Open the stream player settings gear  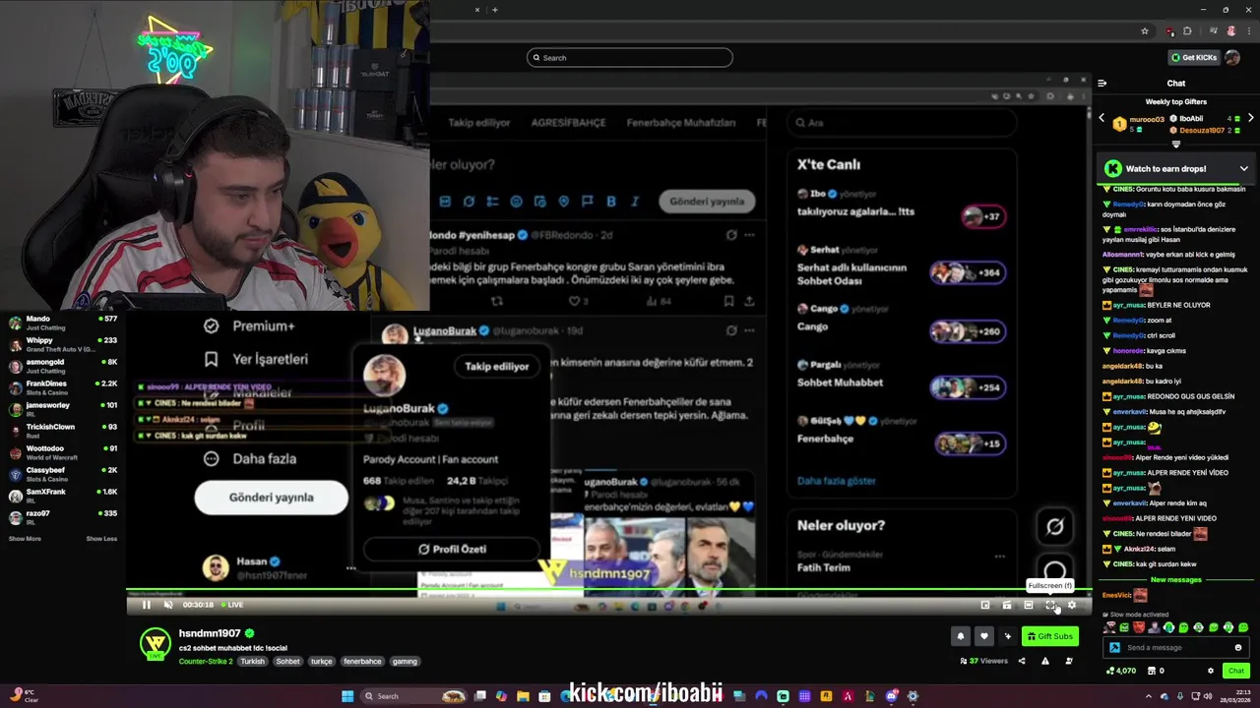click(1072, 605)
